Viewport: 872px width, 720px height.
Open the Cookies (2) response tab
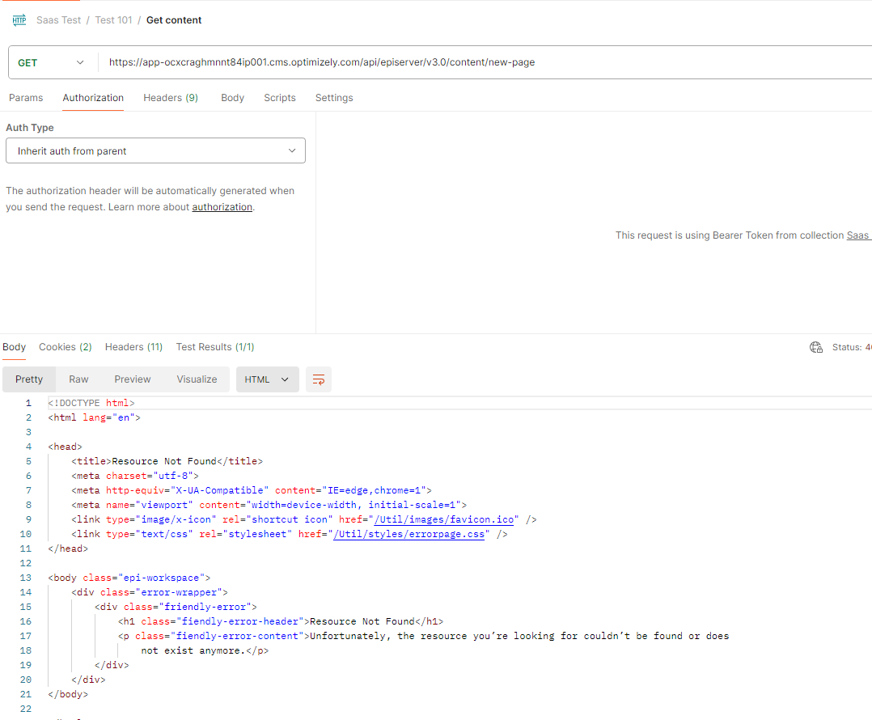tap(66, 347)
